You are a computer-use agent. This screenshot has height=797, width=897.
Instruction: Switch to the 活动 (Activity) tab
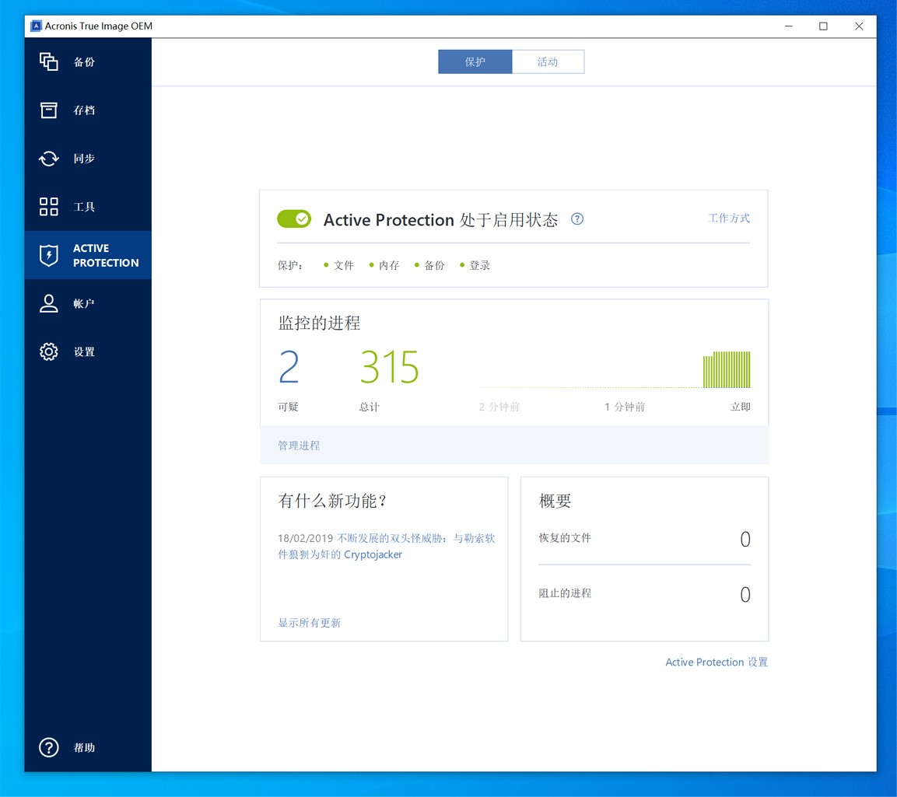tap(548, 61)
